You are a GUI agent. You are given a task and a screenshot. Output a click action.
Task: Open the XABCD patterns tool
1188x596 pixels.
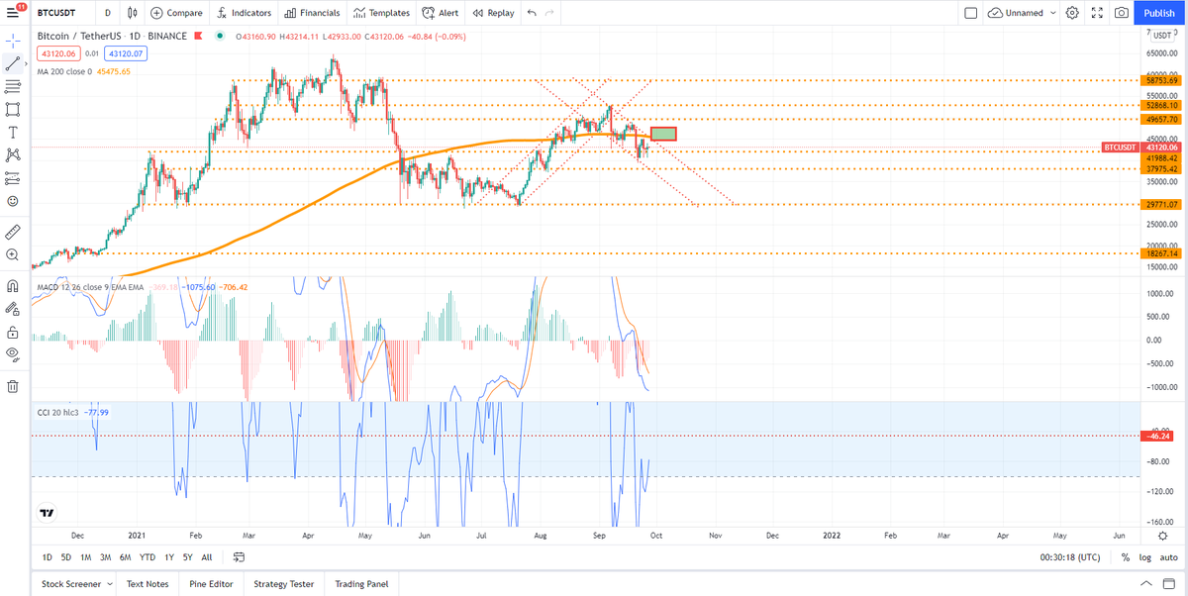pos(13,155)
